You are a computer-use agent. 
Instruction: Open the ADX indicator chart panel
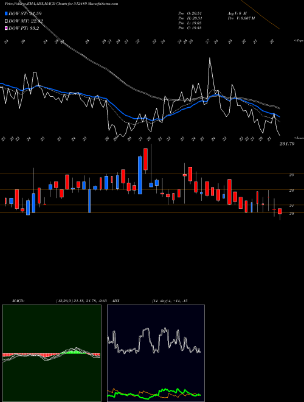(x=156, y=353)
